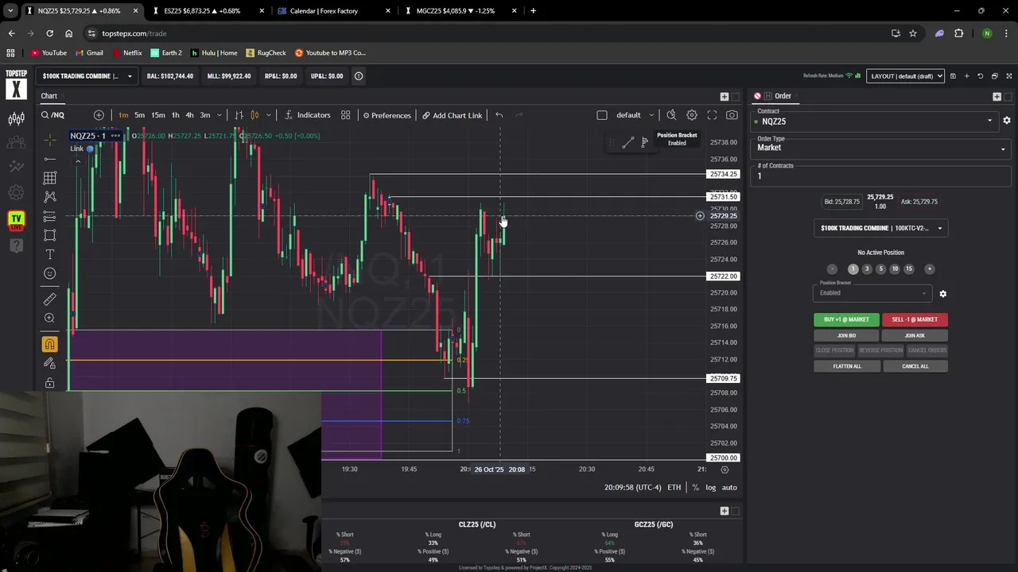Select the 5m timeframe

tap(139, 115)
